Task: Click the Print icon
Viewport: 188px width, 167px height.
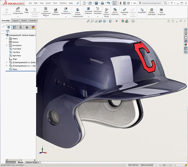Action: (x=102, y=3)
